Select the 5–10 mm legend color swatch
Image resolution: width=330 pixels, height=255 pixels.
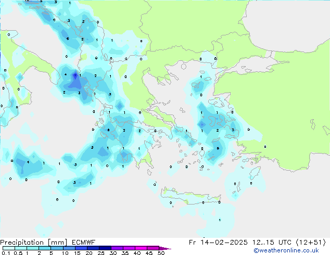tap(57, 248)
